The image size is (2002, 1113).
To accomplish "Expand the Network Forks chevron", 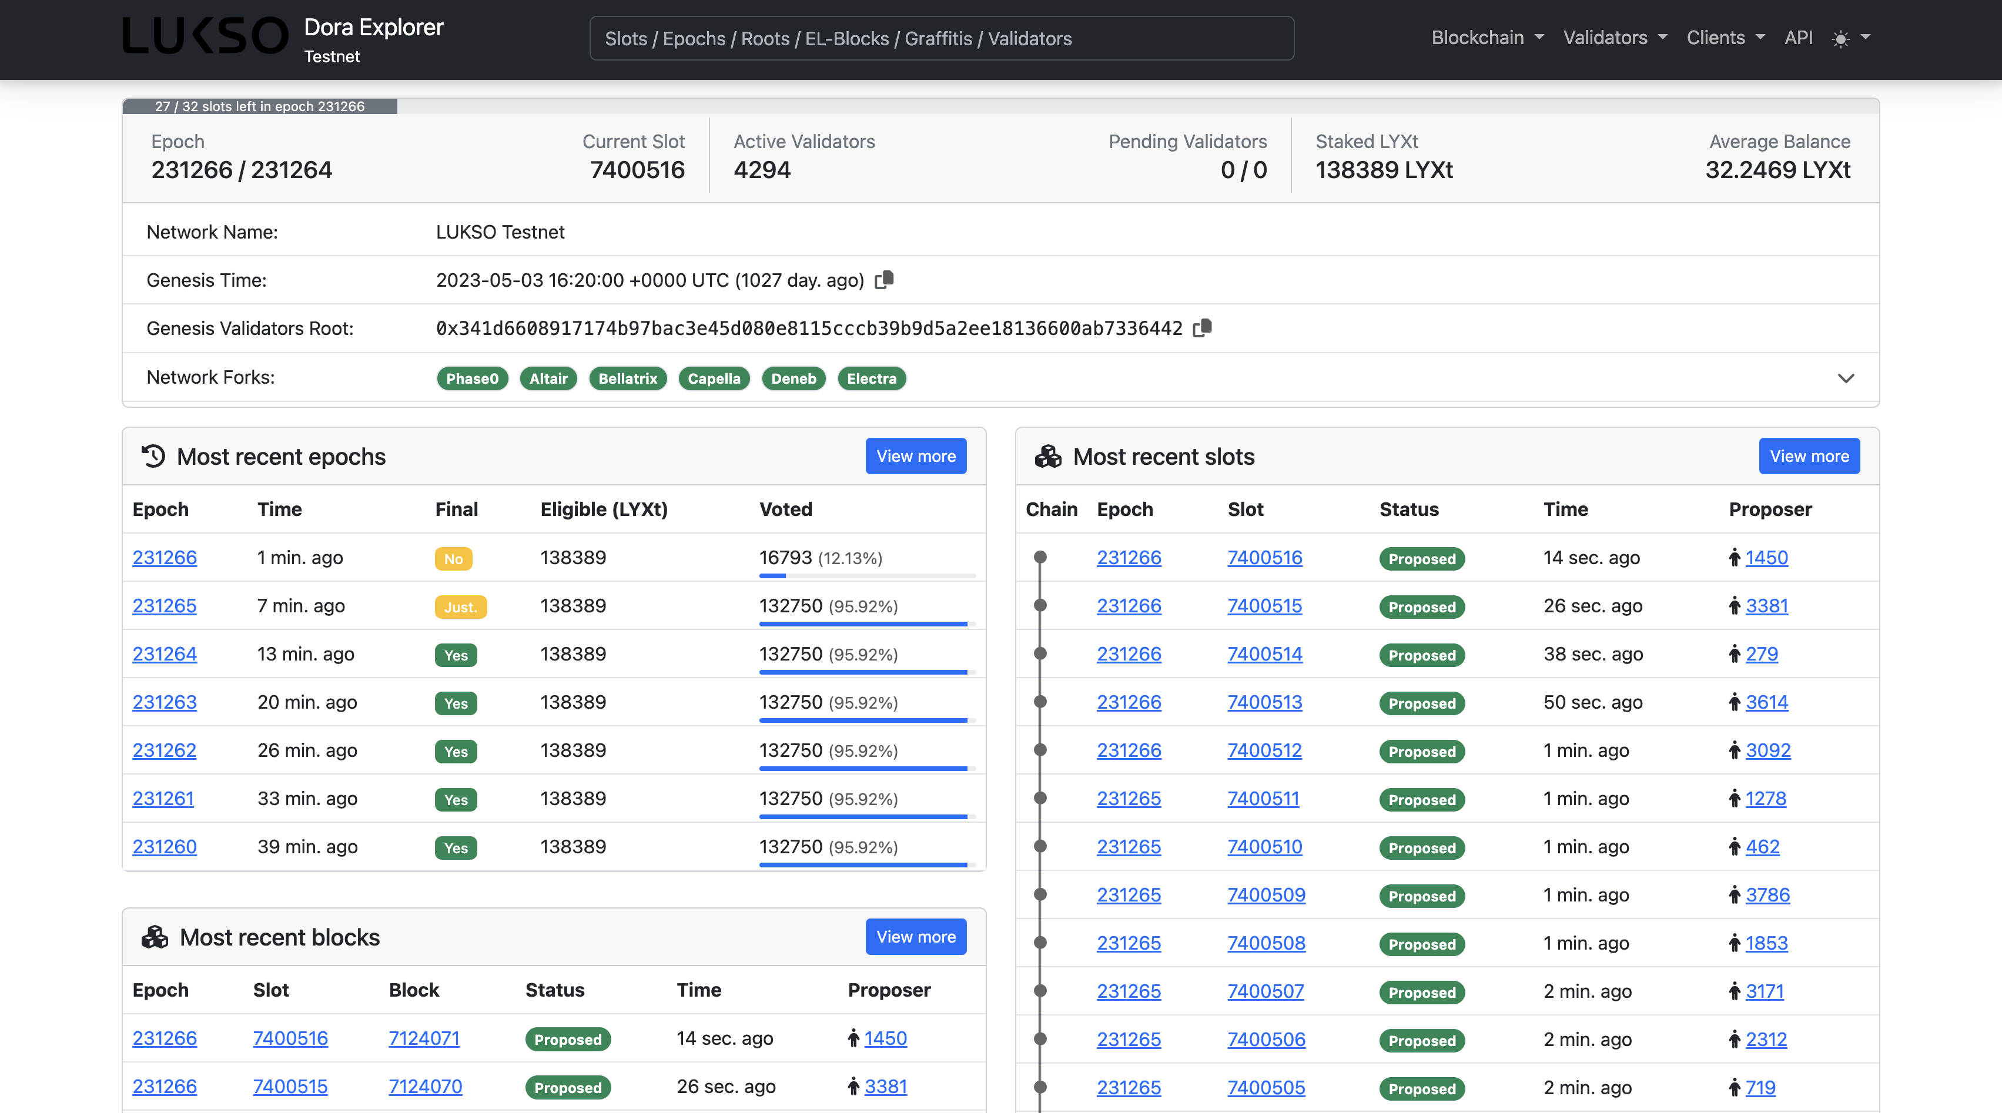I will coord(1847,379).
